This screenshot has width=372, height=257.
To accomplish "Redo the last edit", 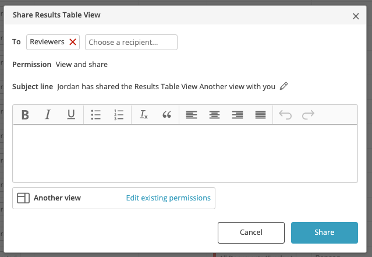I will (308, 115).
